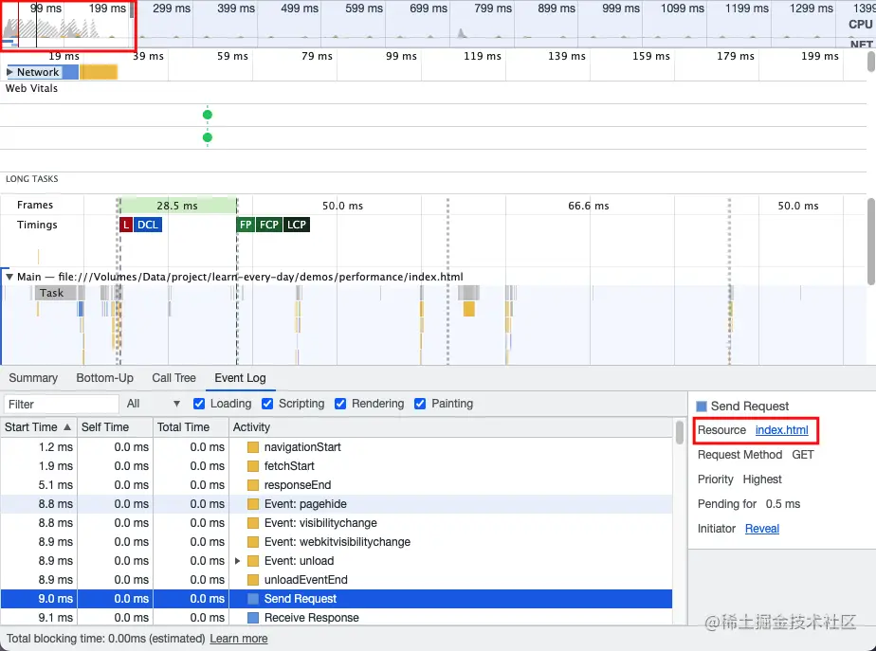Select the gray Task block in Main
The image size is (876, 651).
point(56,293)
